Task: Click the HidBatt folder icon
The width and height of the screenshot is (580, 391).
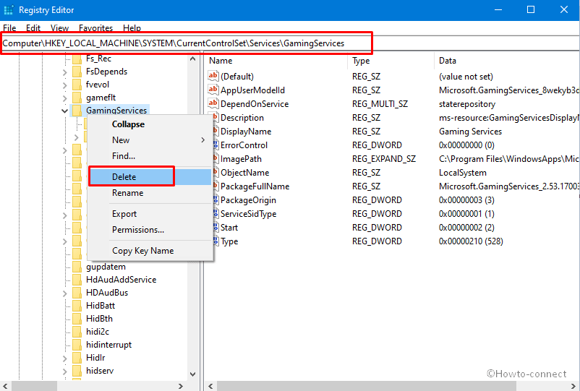Action: click(77, 306)
